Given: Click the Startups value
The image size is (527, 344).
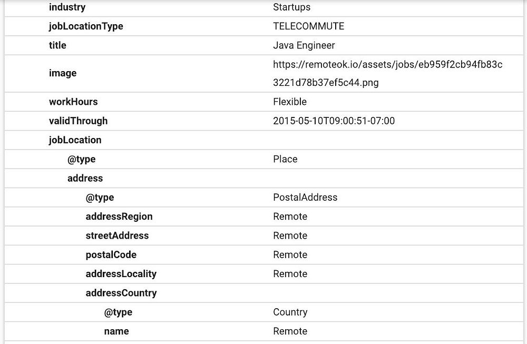Looking at the screenshot, I should [x=291, y=7].
